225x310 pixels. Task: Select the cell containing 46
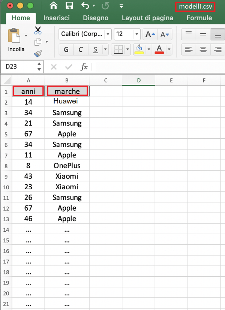pyautogui.click(x=28, y=219)
